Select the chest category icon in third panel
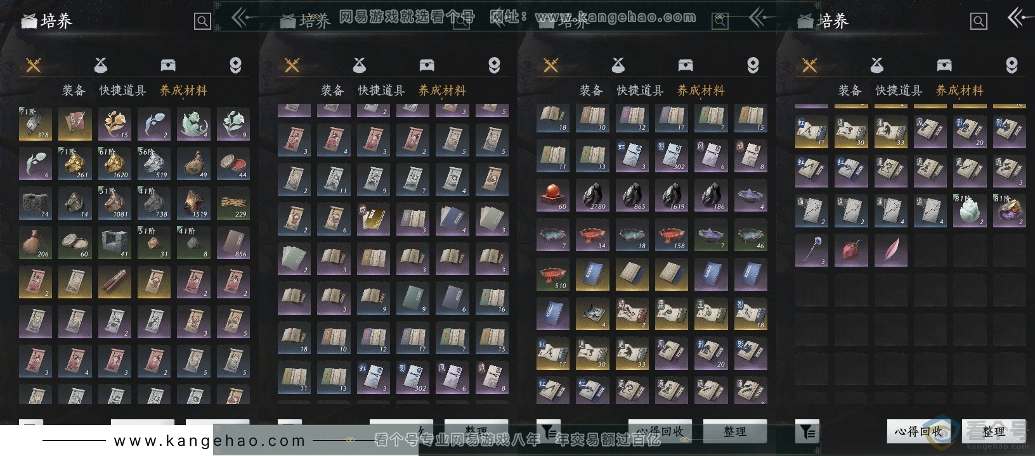The image size is (1035, 456). [x=686, y=65]
